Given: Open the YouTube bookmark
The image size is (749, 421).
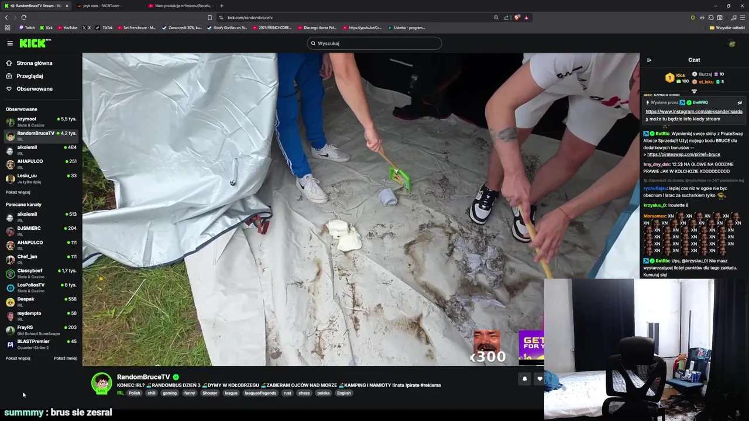Looking at the screenshot, I should tap(67, 27).
